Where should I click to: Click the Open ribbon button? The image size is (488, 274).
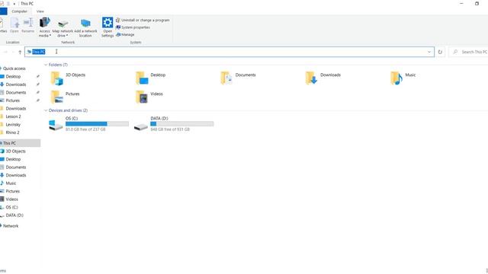point(14,25)
